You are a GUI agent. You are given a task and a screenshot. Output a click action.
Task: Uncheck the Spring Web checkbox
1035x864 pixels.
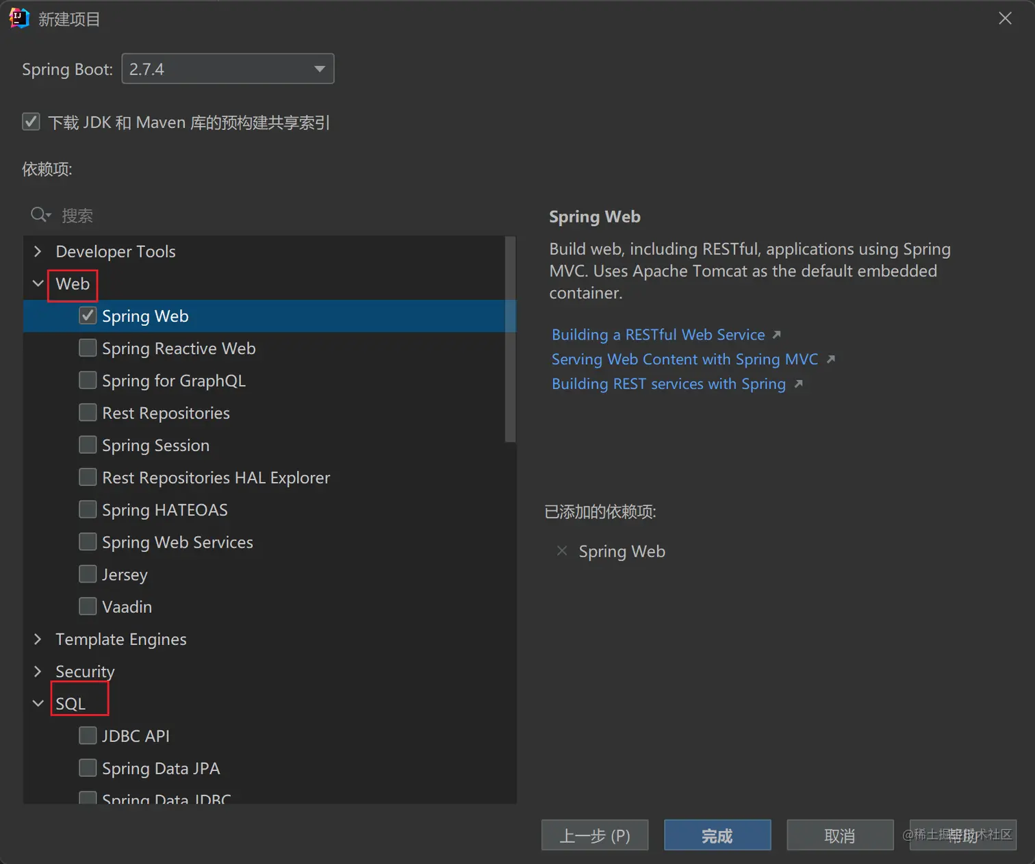(x=88, y=316)
